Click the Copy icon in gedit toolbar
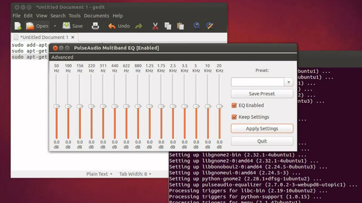Screen dimensions: 362x203 tap(168, 26)
